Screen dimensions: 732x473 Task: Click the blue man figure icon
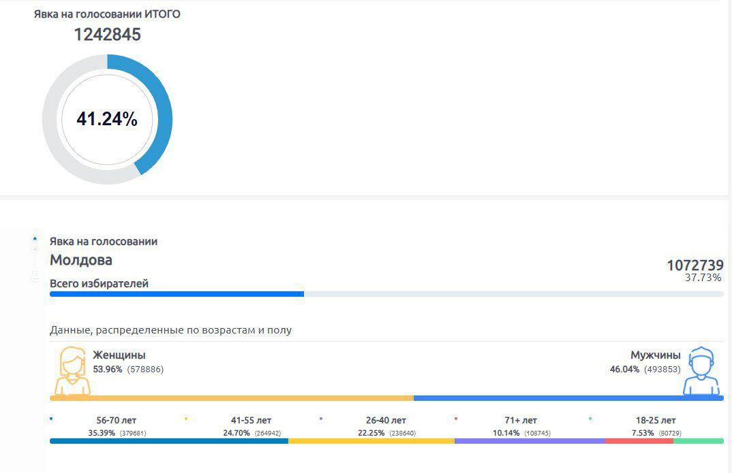701,372
